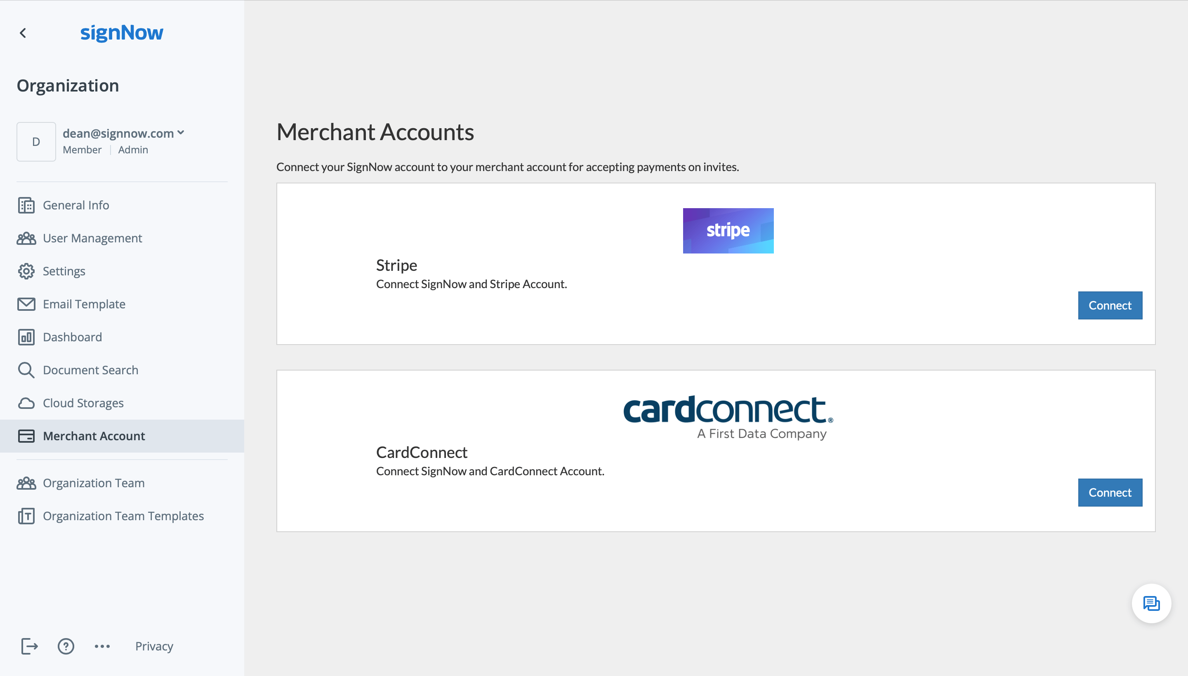Click the Email Template sidebar icon
Screen dimensions: 1188x676
[x=26, y=303]
